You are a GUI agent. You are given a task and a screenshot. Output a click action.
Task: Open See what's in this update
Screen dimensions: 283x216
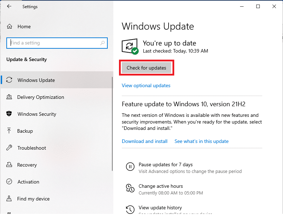click(x=201, y=141)
